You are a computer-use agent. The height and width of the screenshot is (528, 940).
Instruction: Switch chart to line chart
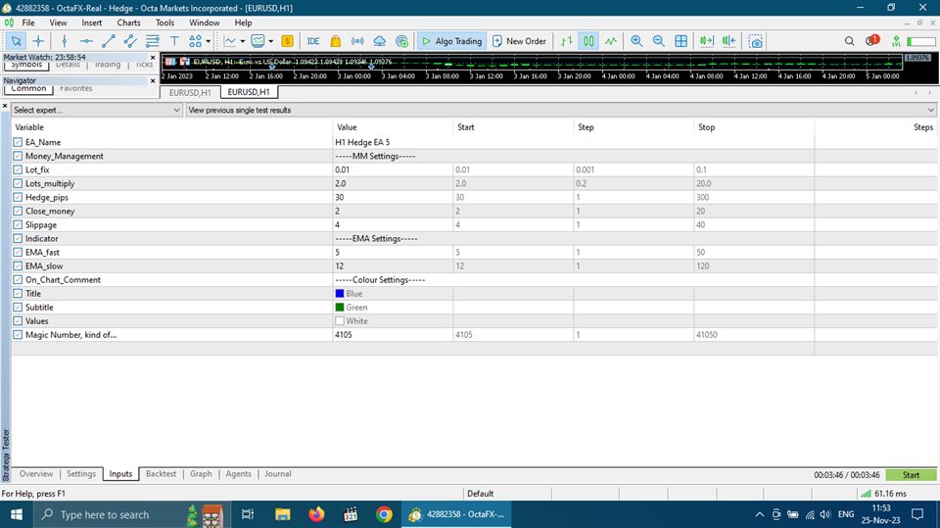(610, 41)
